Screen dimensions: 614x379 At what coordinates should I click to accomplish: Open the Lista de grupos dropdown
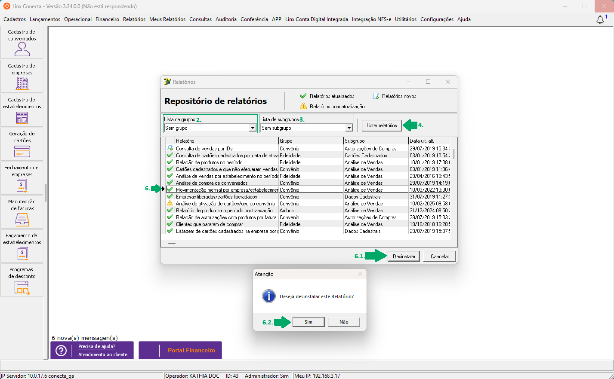pyautogui.click(x=253, y=128)
